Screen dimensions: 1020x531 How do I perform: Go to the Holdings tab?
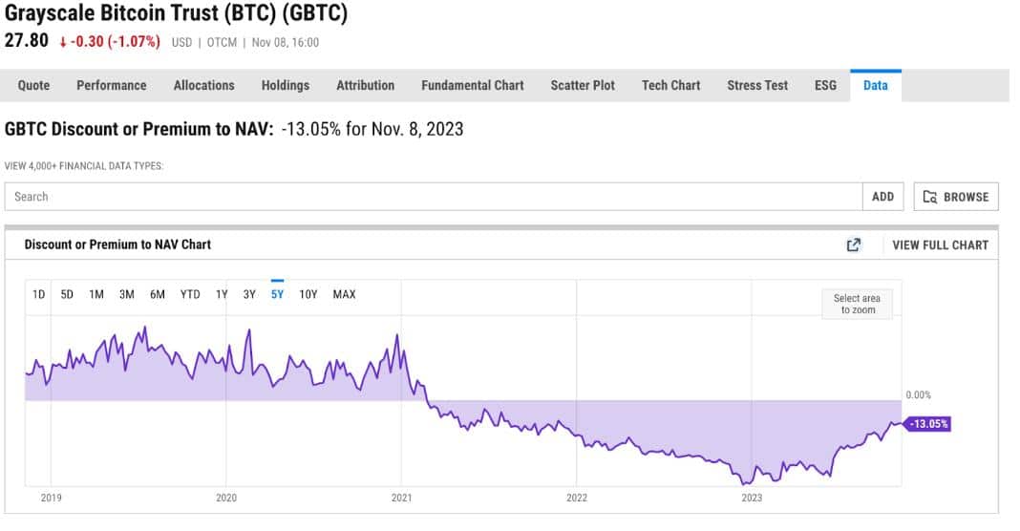[286, 85]
